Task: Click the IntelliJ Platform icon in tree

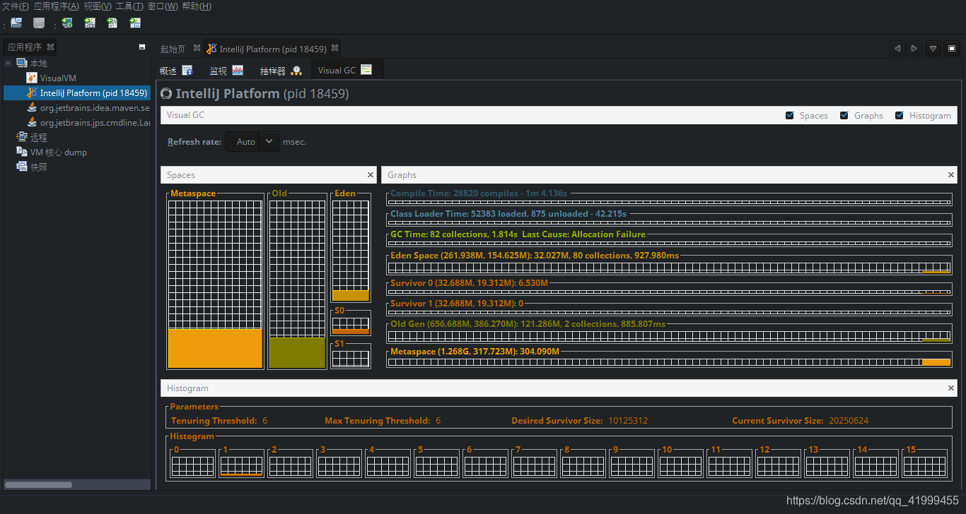Action: (32, 92)
